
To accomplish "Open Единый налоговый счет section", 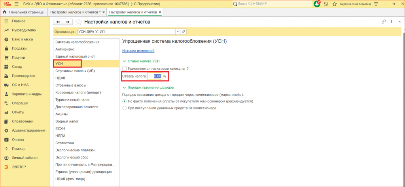I will tap(86, 56).
